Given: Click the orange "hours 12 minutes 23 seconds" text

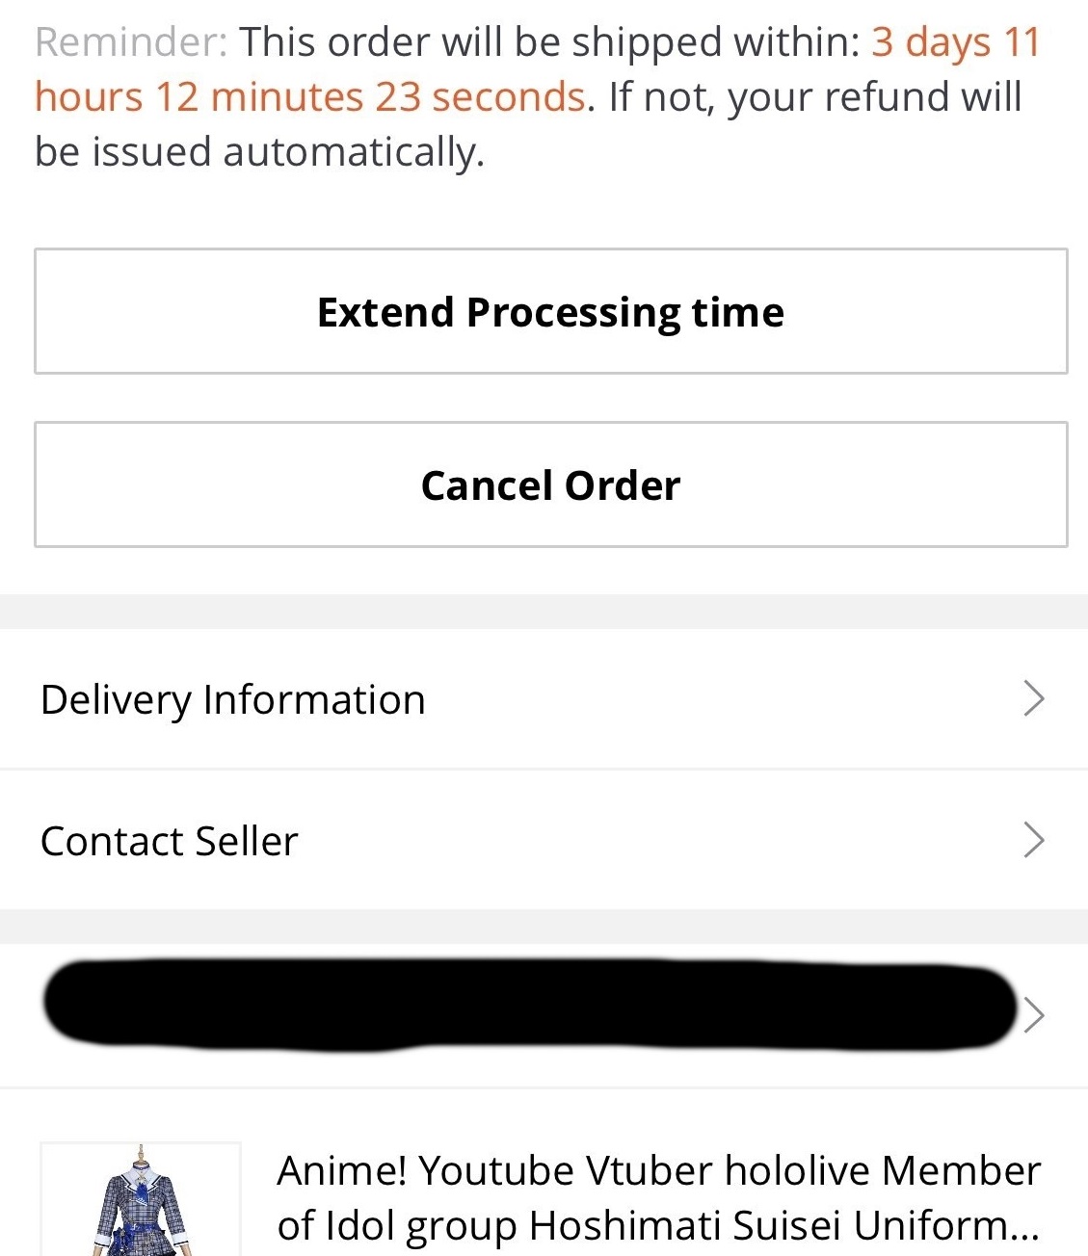Looking at the screenshot, I should tap(309, 97).
